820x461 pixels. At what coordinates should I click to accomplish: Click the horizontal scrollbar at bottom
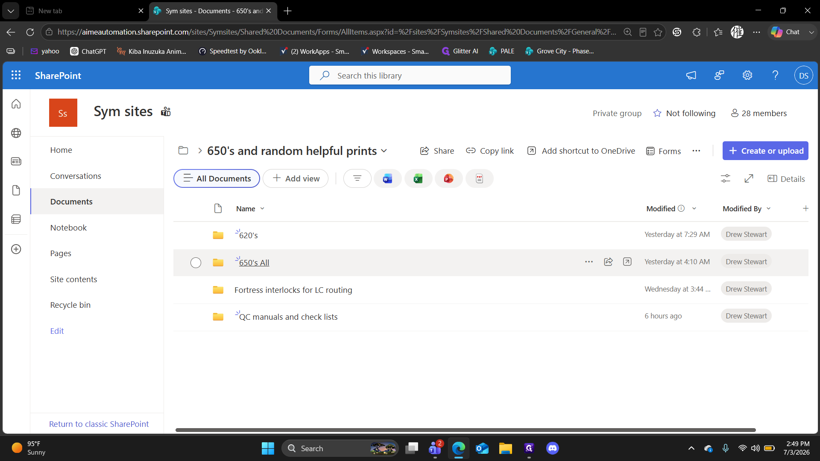466,430
